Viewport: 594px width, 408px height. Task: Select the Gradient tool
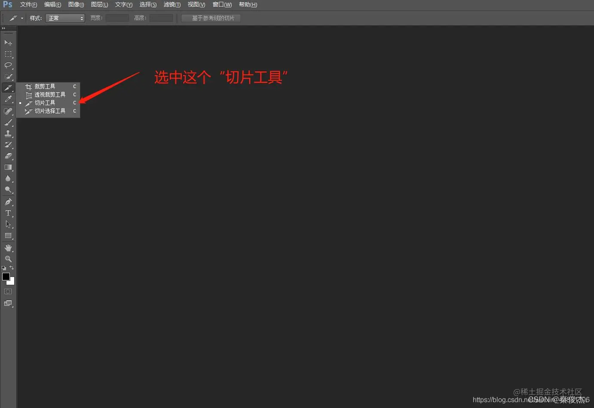[8, 167]
